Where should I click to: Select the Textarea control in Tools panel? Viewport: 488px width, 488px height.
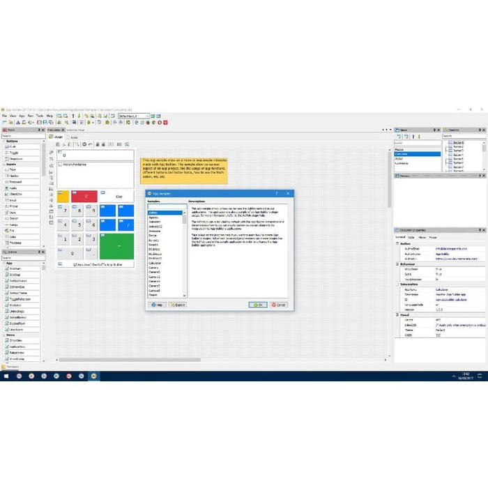click(x=22, y=243)
